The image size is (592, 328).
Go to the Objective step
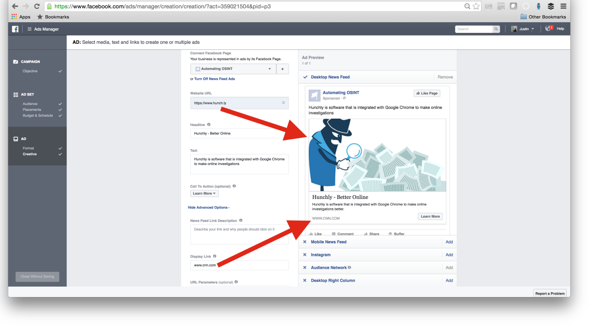pos(30,71)
